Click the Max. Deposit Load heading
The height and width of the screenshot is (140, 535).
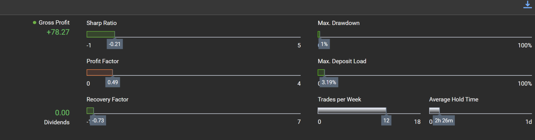coord(342,61)
